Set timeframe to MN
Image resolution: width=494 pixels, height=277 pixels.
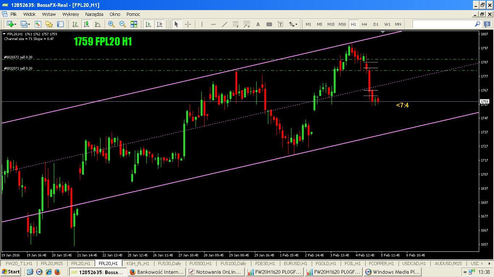click(x=398, y=24)
